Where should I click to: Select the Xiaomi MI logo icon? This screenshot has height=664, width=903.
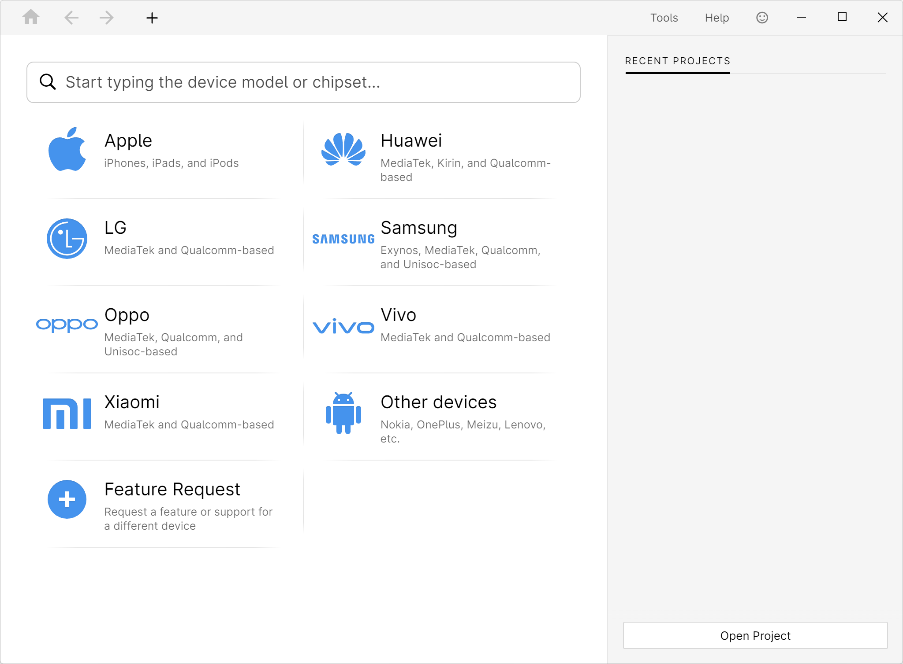click(x=67, y=413)
